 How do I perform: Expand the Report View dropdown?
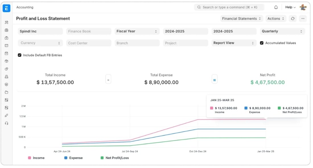point(234,43)
